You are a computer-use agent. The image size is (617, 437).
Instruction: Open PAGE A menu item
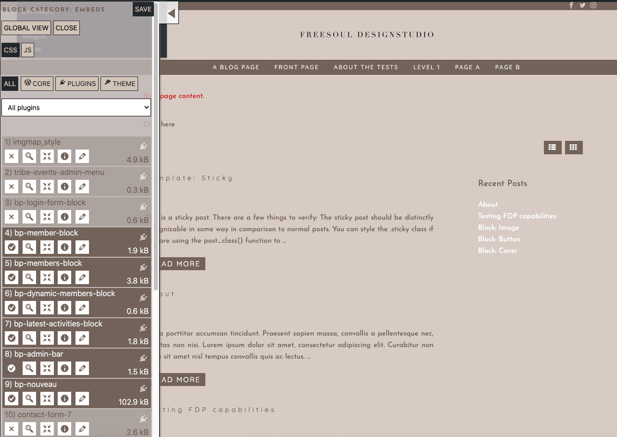click(x=467, y=67)
